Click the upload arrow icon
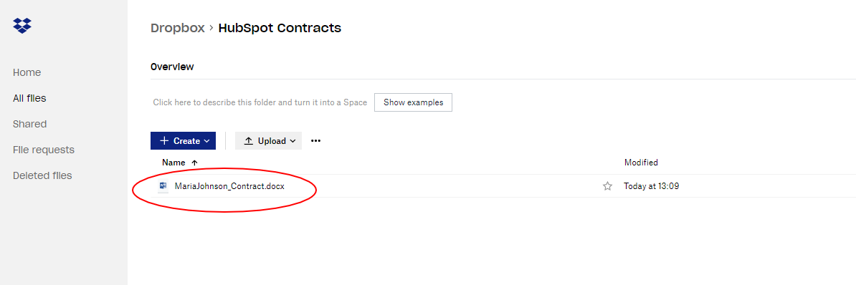 click(248, 140)
